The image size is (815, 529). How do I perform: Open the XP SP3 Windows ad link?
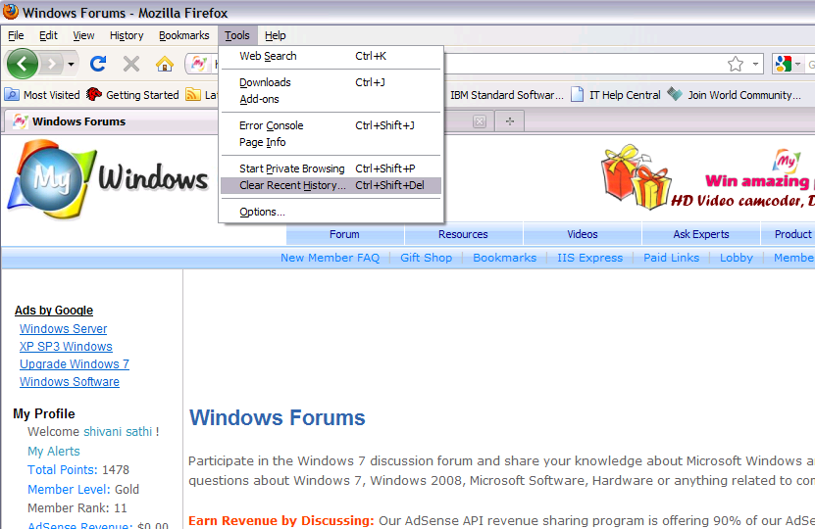click(x=66, y=347)
